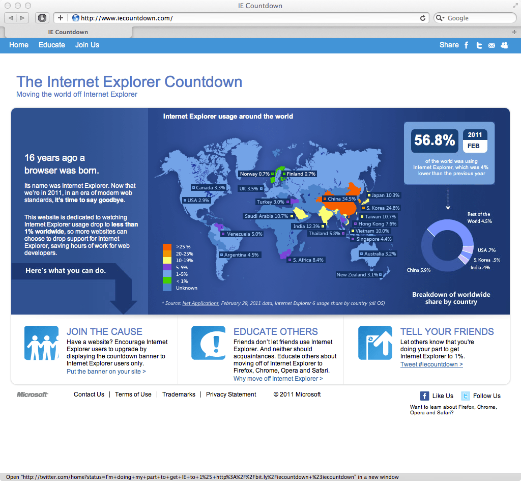Click the Turkey 3.0% map label
The width and height of the screenshot is (521, 481).
tap(273, 202)
